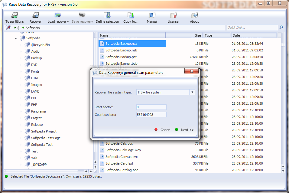
Task: Click the Softpedia Backup.nsb file icon
Action: coord(102,50)
